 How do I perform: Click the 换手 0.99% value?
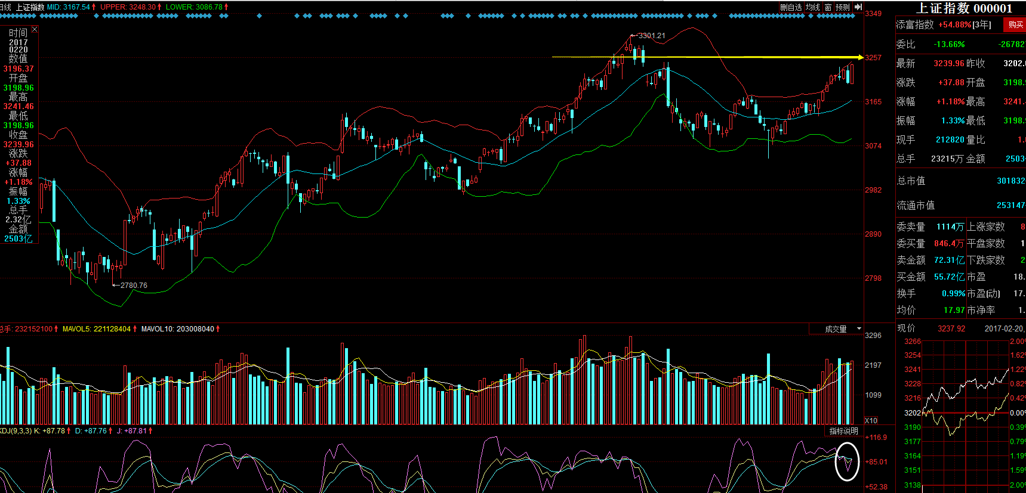(x=953, y=293)
